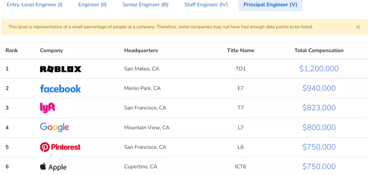368x175 pixels.
Task: Click the Rank column header
Action: pyautogui.click(x=12, y=50)
